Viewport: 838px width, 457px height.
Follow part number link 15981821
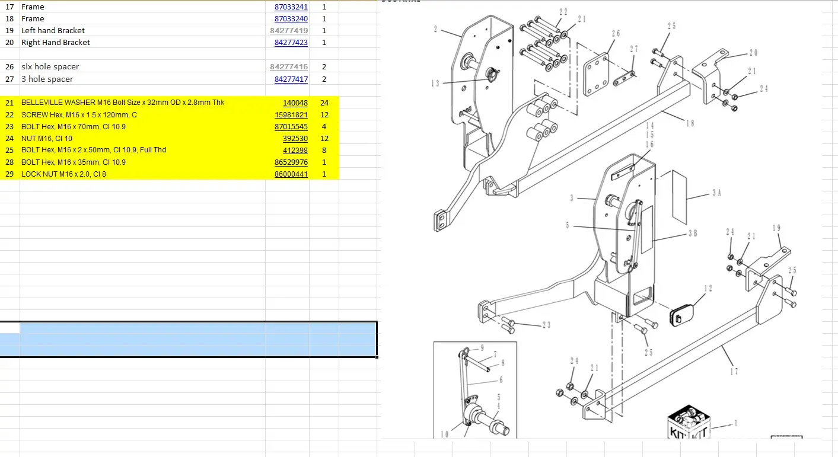pos(291,115)
